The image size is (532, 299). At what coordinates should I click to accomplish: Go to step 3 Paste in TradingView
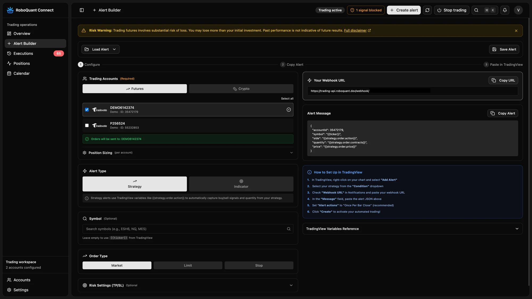click(503, 65)
